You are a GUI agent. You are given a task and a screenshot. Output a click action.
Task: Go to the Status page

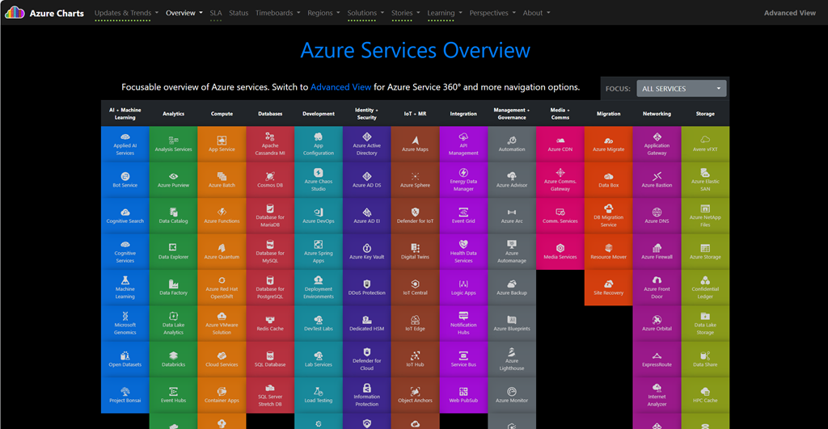click(x=239, y=13)
